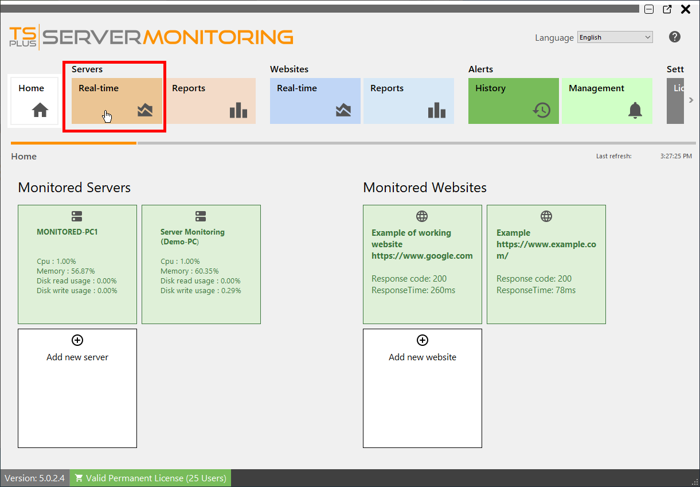Select the Alerts Management bell icon
The height and width of the screenshot is (487, 700).
point(635,110)
